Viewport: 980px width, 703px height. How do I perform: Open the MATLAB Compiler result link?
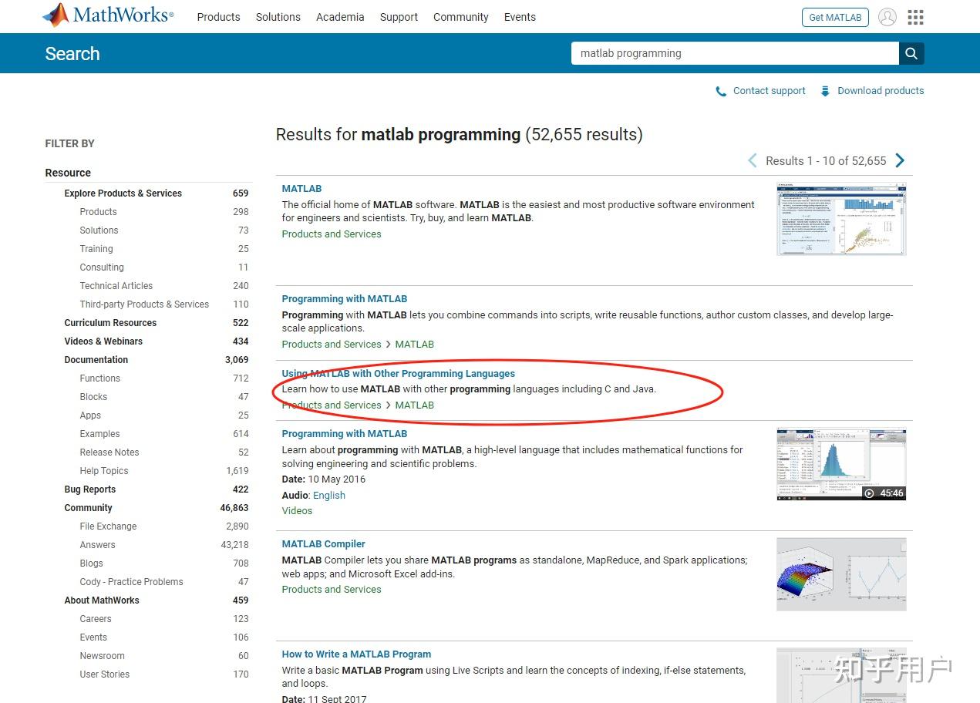[x=323, y=543]
